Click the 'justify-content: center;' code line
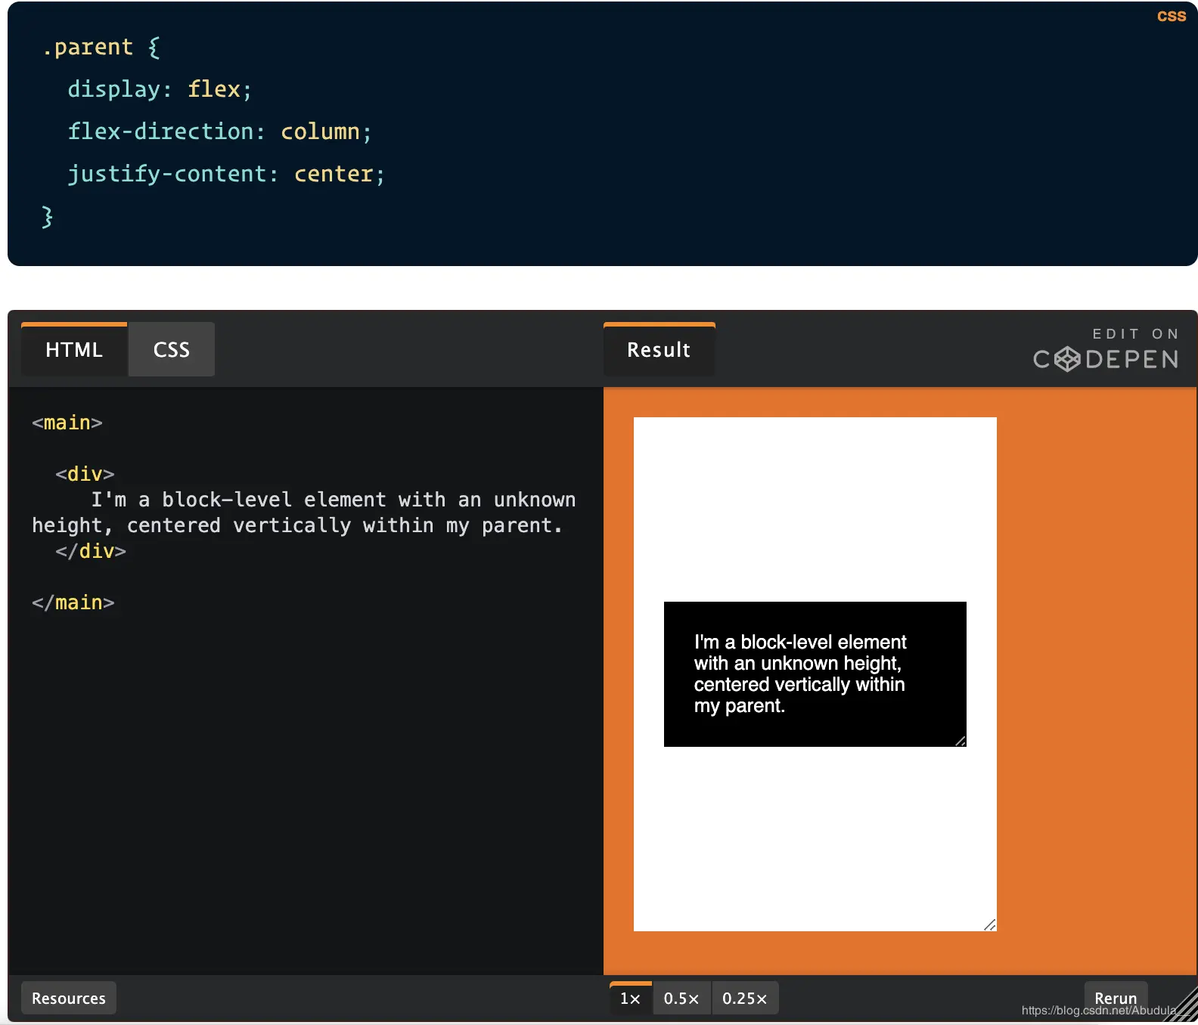Screen dimensions: 1198x1025 (x=227, y=174)
